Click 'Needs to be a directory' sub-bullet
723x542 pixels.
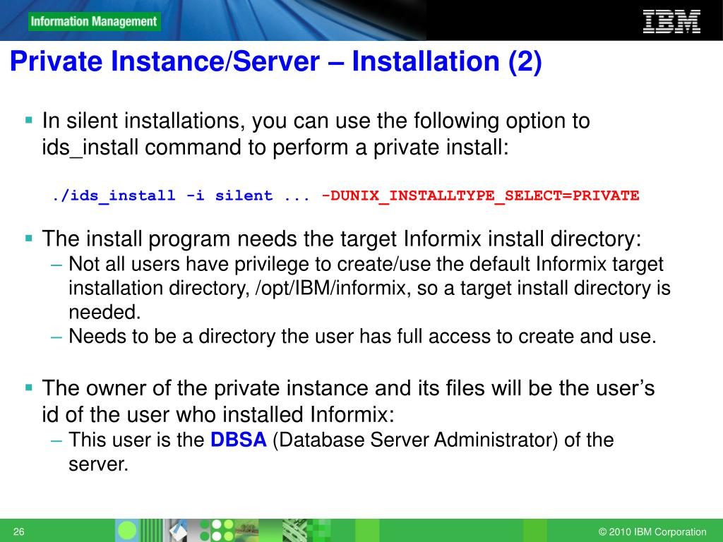click(362, 336)
